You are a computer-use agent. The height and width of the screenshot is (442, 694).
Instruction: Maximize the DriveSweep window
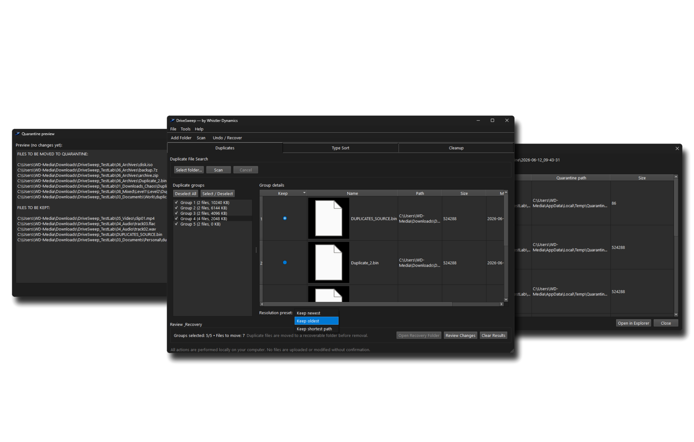[x=492, y=120]
